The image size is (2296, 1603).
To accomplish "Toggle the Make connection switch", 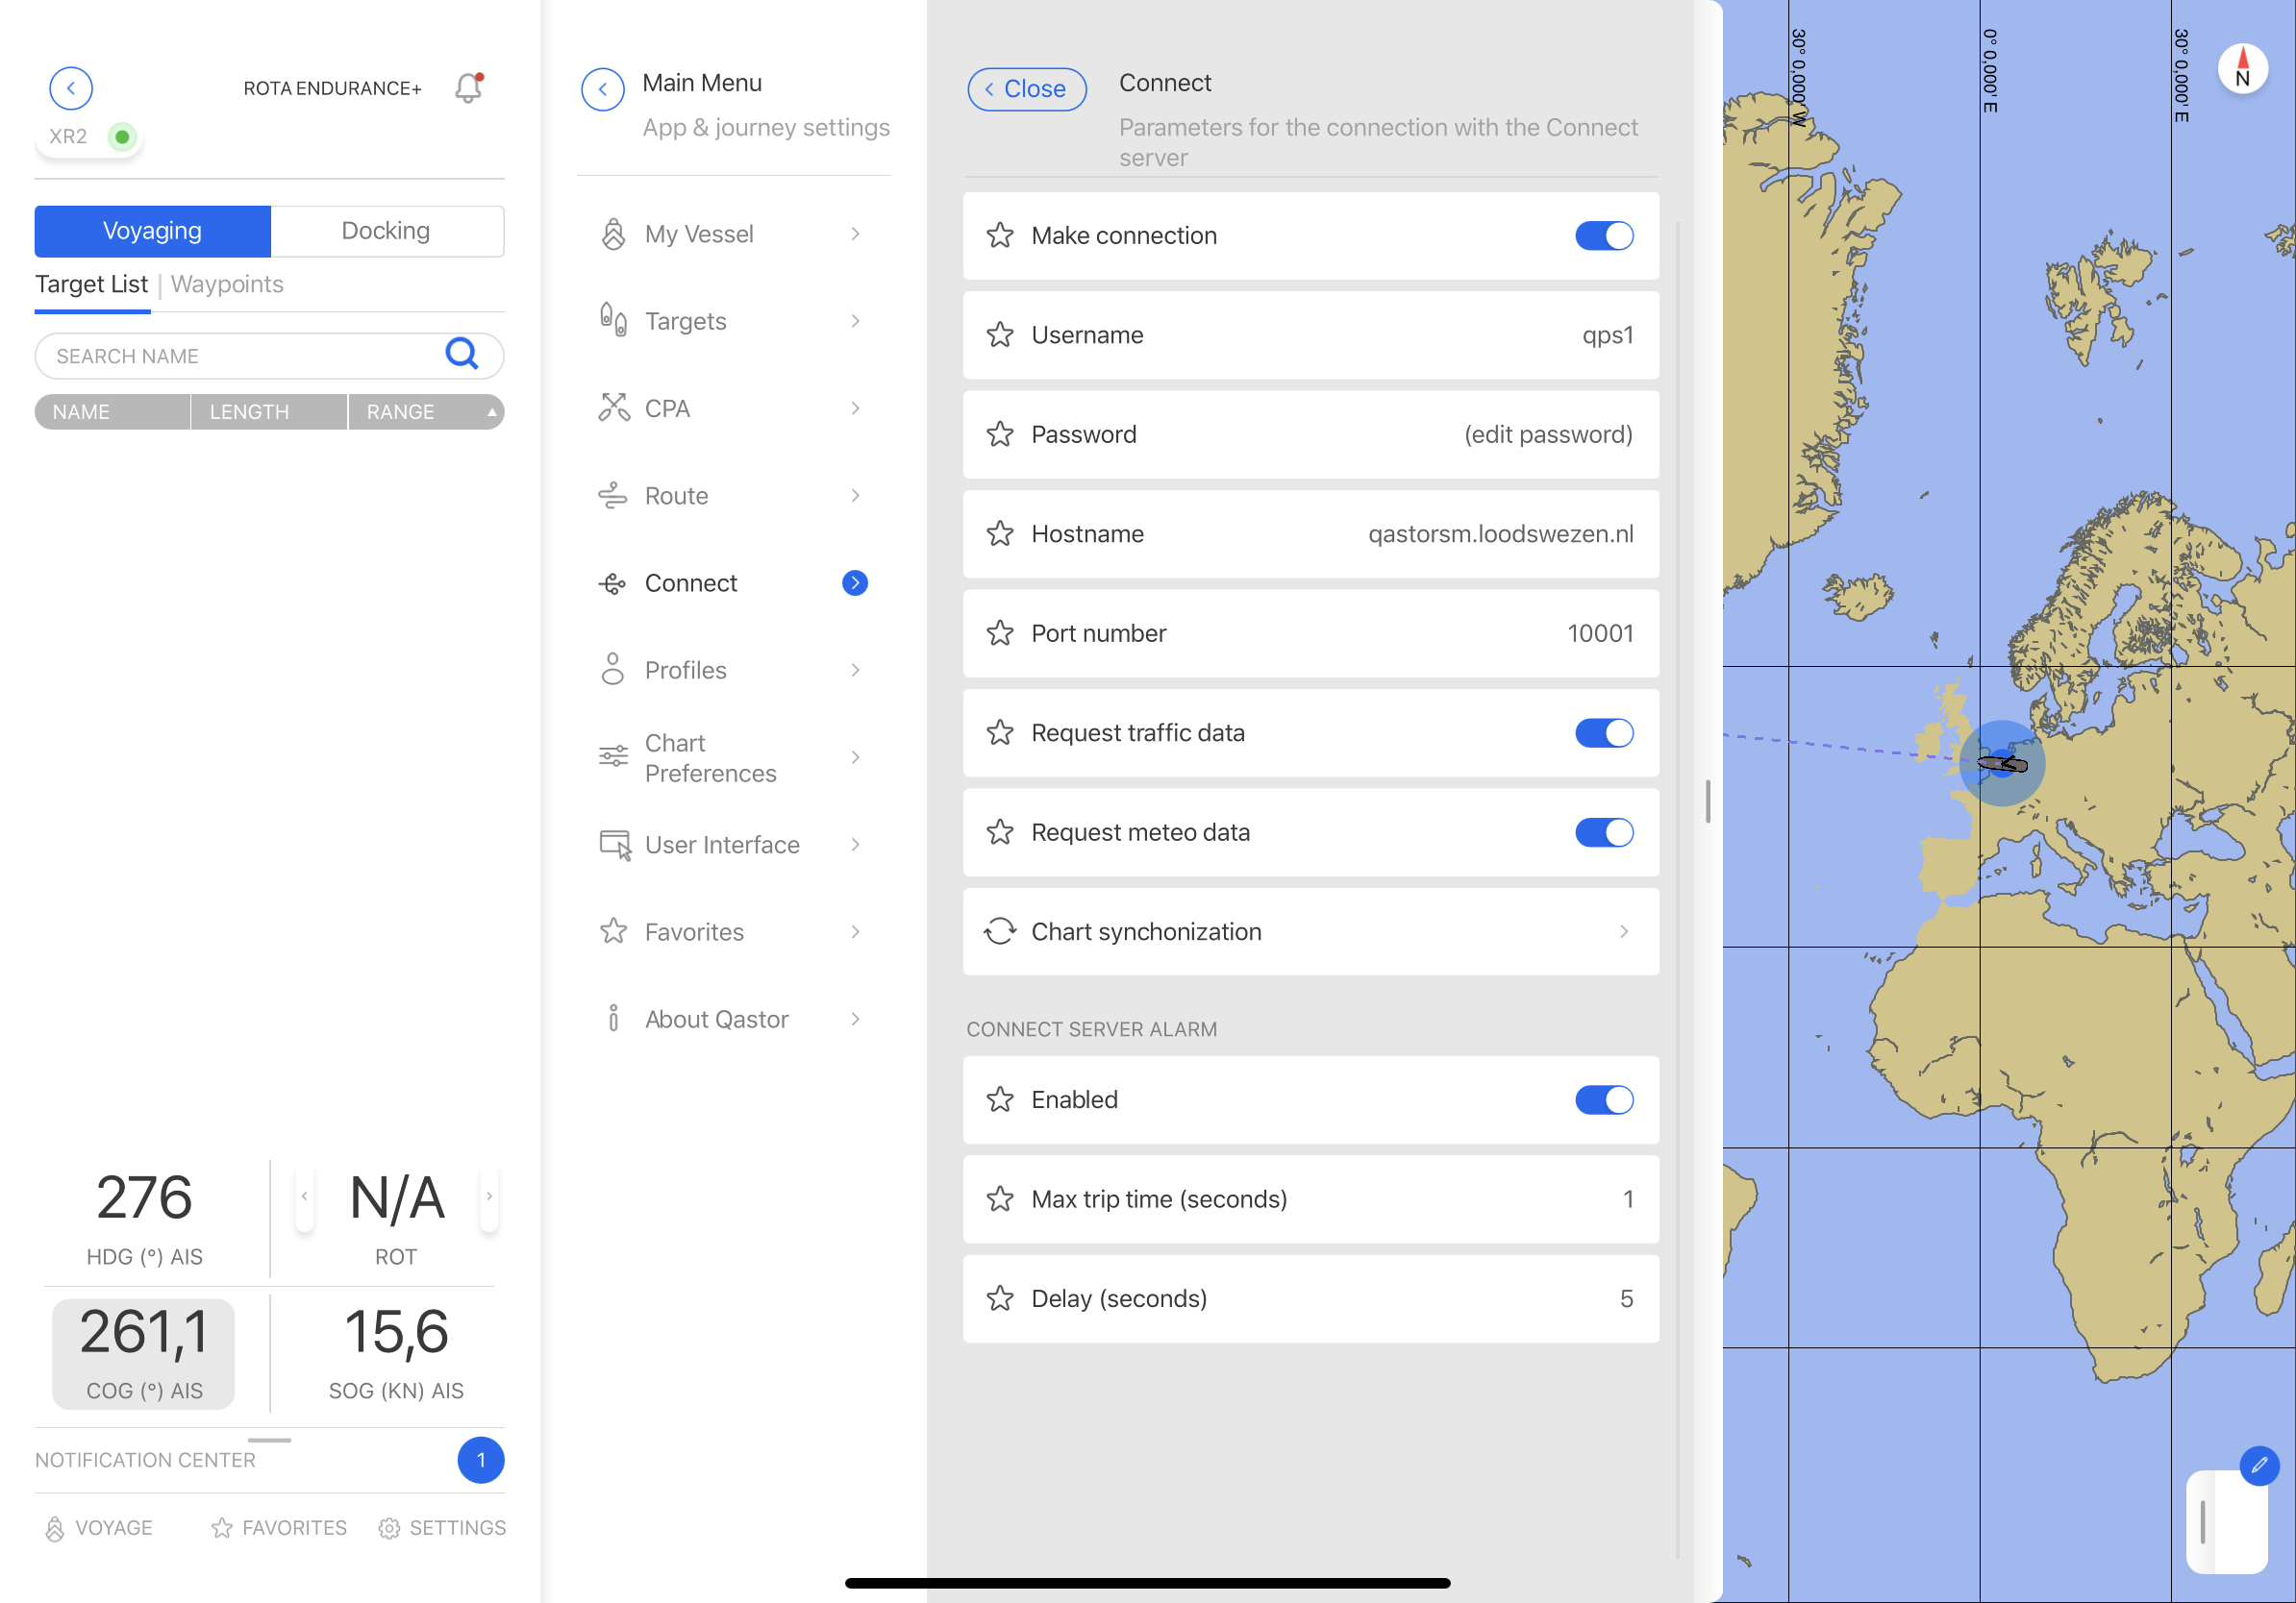I will pyautogui.click(x=1603, y=235).
